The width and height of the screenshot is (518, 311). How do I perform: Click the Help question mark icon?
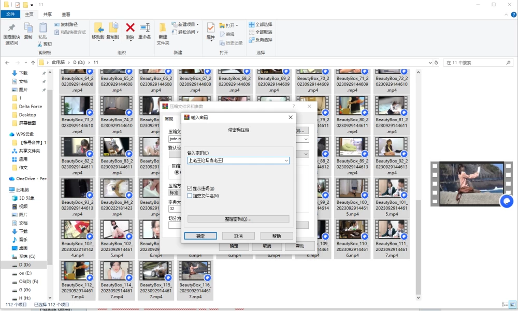[514, 14]
